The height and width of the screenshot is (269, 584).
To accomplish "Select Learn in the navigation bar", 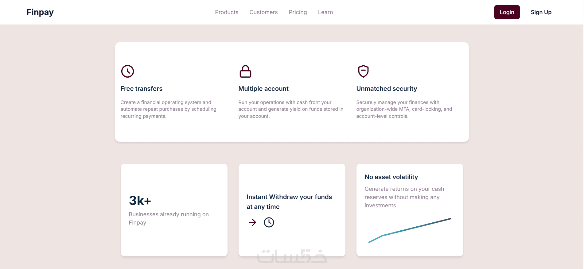I will (x=325, y=12).
